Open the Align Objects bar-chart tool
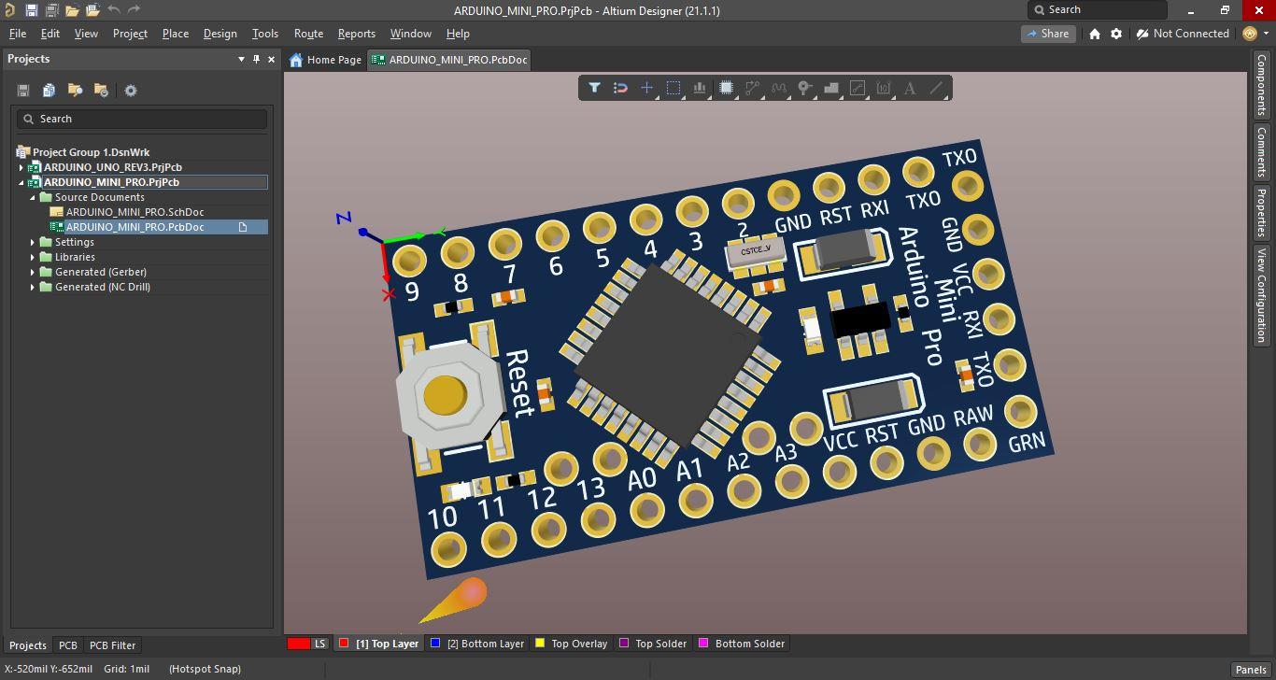The image size is (1276, 680). 700,88
